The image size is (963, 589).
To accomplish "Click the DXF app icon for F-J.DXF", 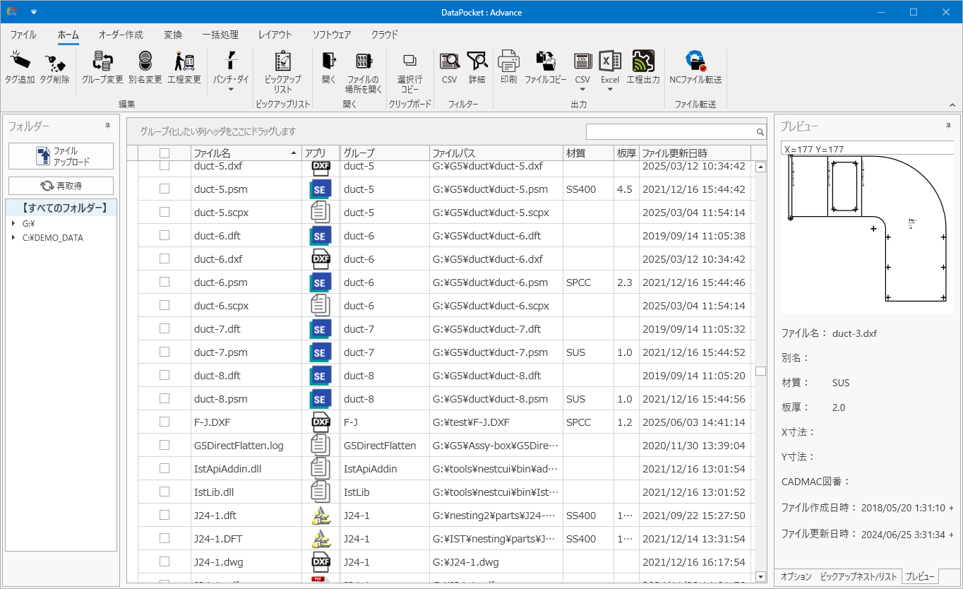I will (x=321, y=422).
